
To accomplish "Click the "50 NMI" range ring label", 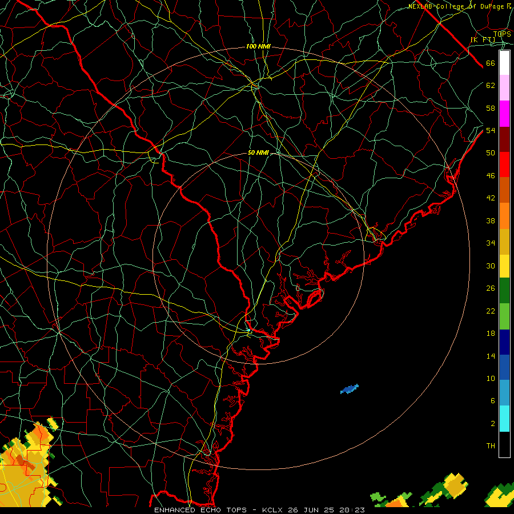I will click(258, 152).
